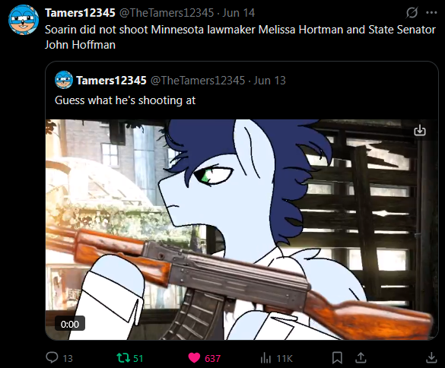Open the Jun 14 timestamp link
This screenshot has height=368, width=445.
point(239,13)
